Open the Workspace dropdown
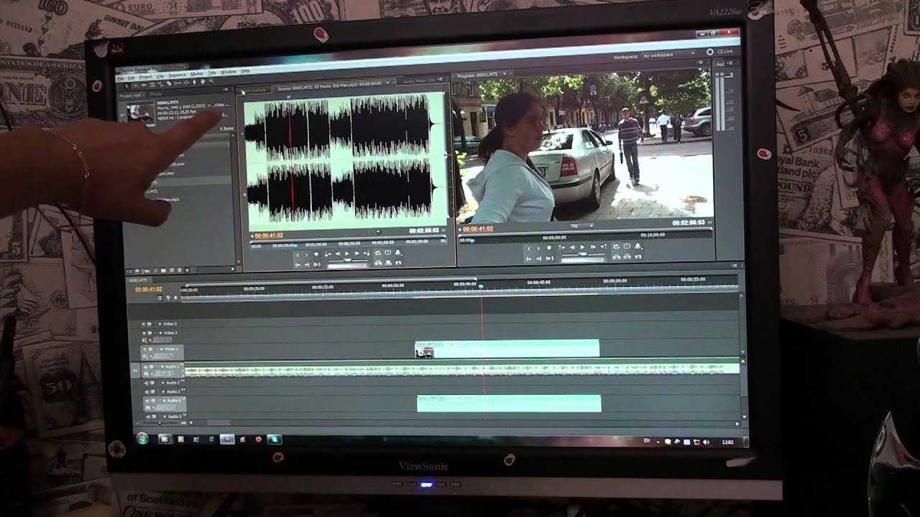 [x=668, y=55]
